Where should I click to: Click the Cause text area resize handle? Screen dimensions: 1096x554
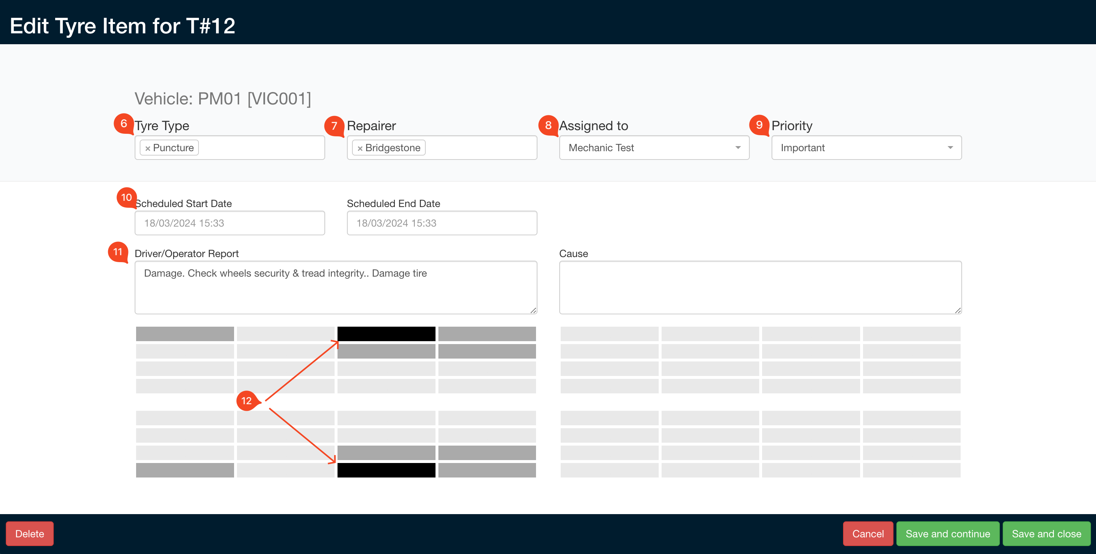click(x=958, y=310)
